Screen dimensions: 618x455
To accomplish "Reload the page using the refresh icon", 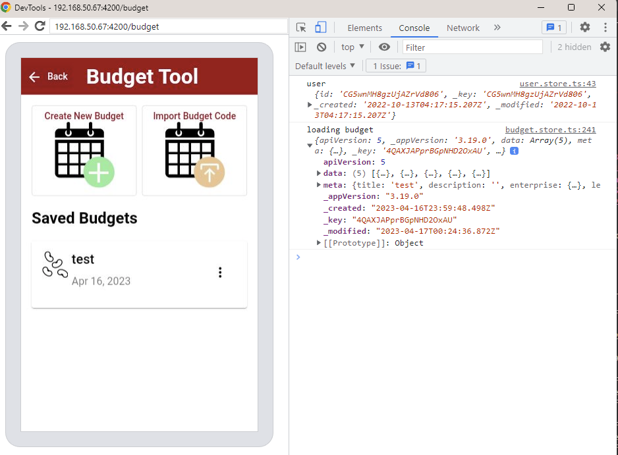I will pyautogui.click(x=40, y=26).
